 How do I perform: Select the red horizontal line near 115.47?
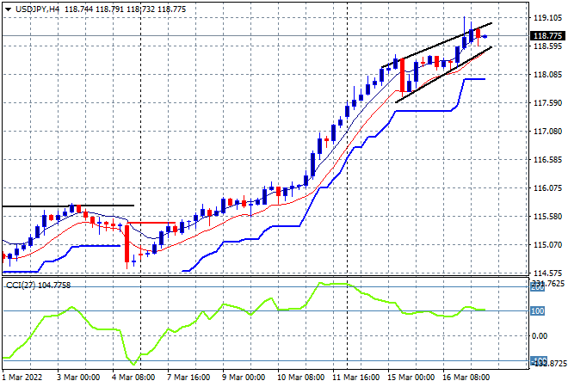[151, 223]
